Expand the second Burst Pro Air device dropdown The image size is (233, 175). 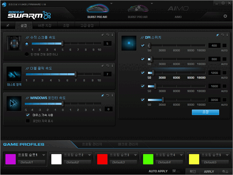(152, 3)
